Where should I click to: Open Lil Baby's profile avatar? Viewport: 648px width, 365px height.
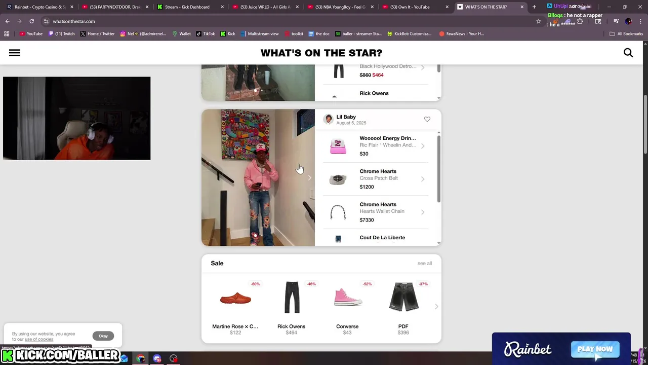[x=329, y=119]
